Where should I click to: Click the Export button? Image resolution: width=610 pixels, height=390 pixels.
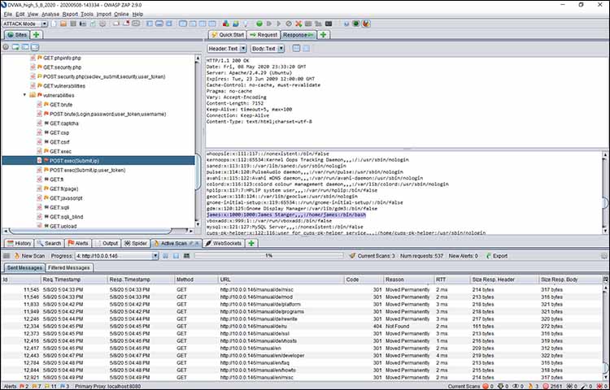tap(497, 256)
